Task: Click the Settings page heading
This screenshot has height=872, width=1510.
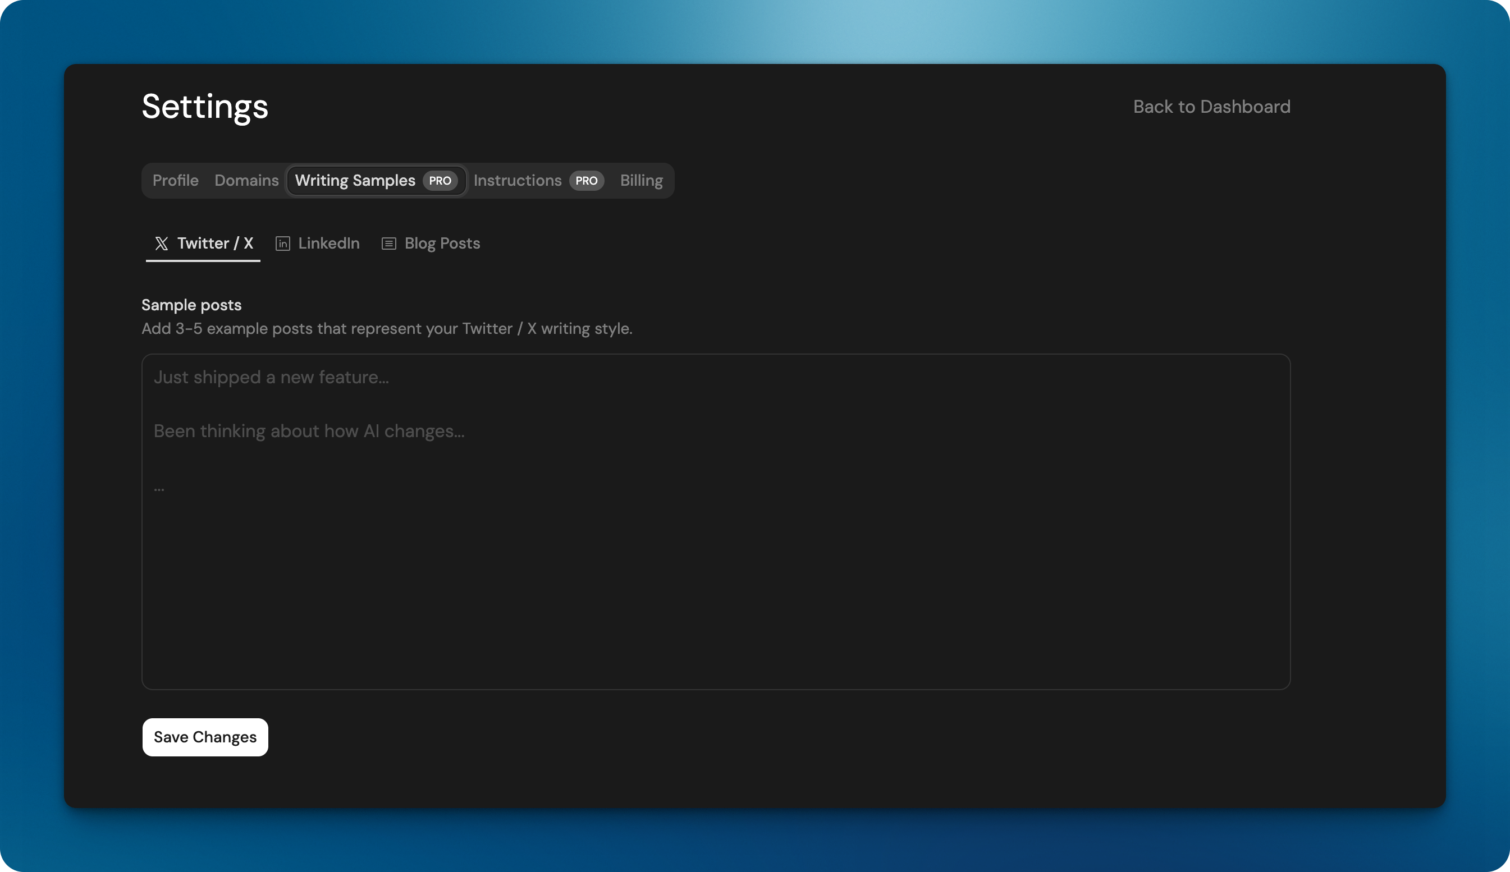Action: (205, 107)
